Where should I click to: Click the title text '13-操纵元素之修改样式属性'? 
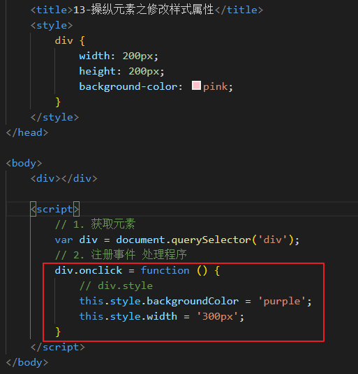[143, 10]
